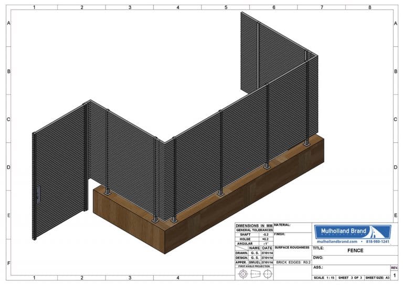This screenshot has width=403, height=285.
Task: Click G. S. in the DRAWN row
Action: point(254,253)
